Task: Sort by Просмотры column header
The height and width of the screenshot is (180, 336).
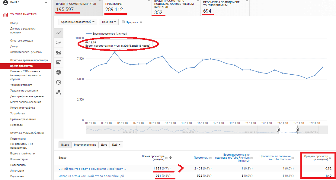Action: pos(201,158)
